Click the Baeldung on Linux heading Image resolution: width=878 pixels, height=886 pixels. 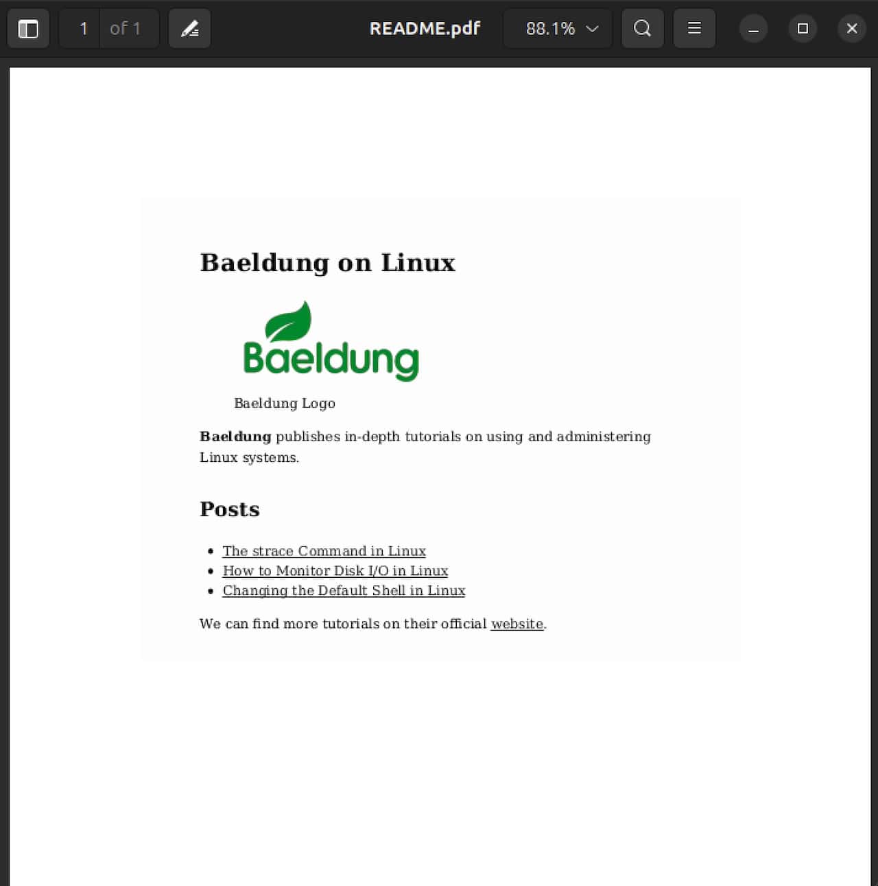(x=328, y=263)
